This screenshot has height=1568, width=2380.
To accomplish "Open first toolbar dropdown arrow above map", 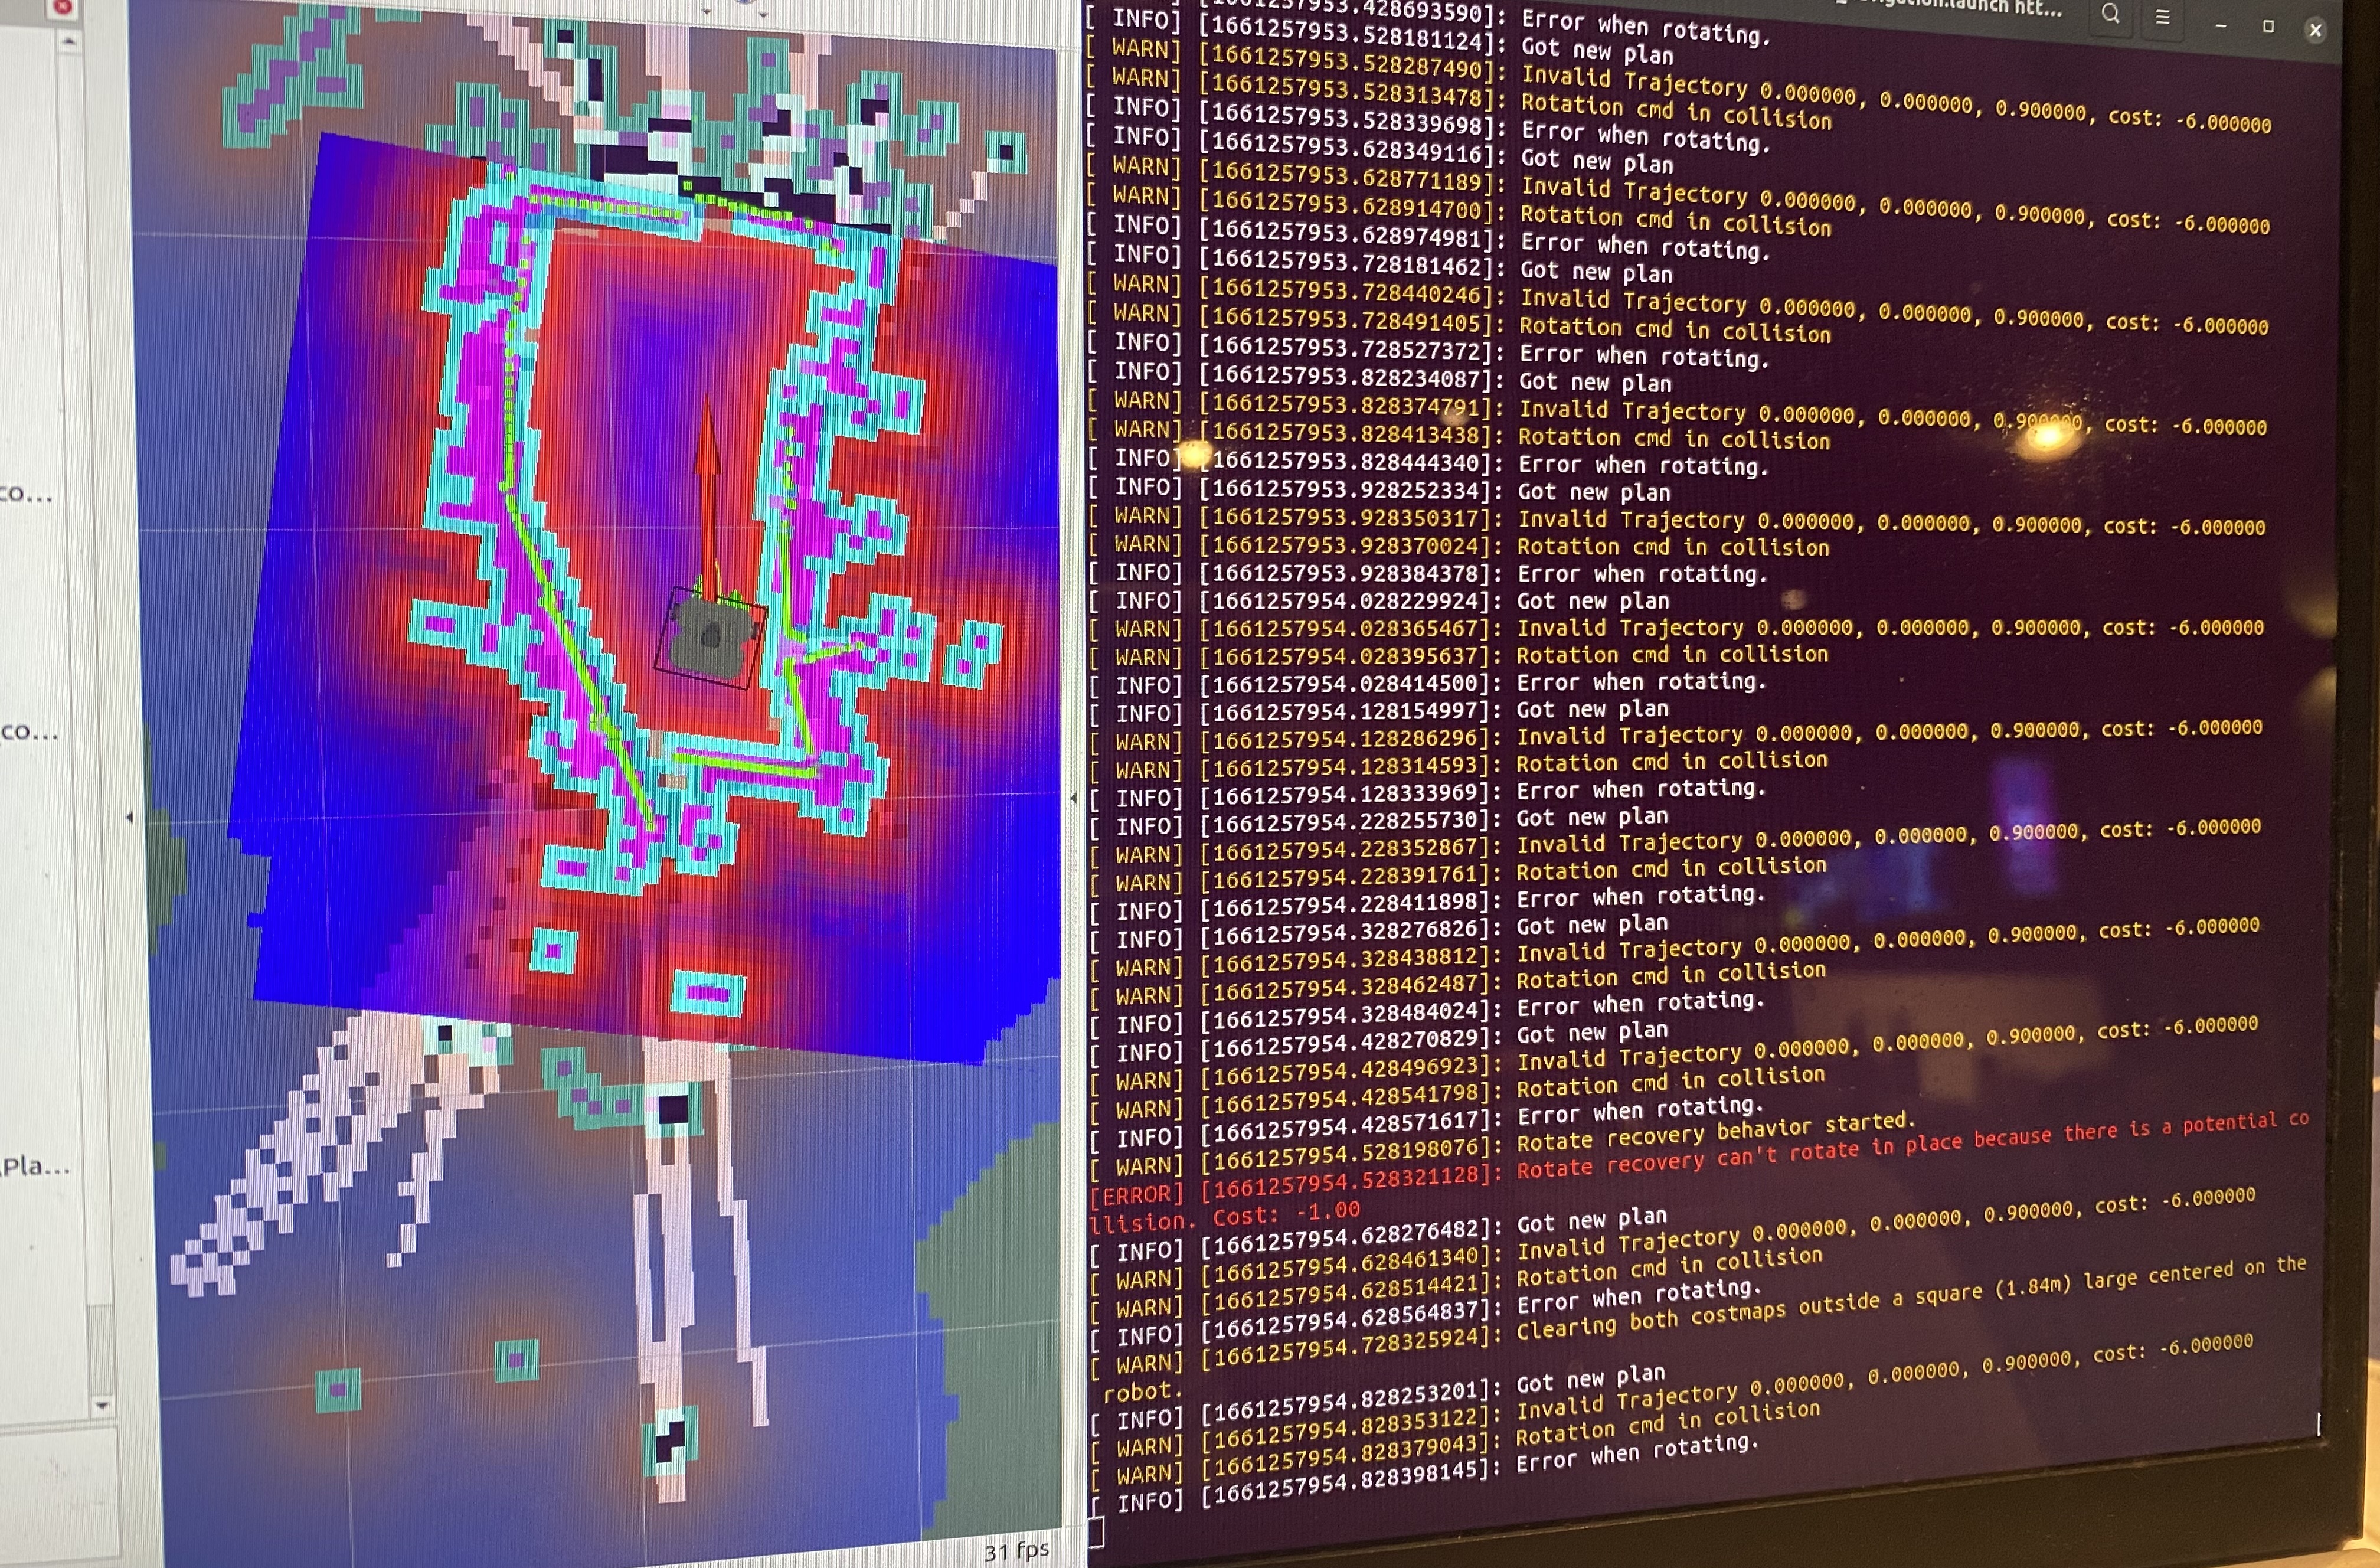I will pyautogui.click(x=706, y=12).
